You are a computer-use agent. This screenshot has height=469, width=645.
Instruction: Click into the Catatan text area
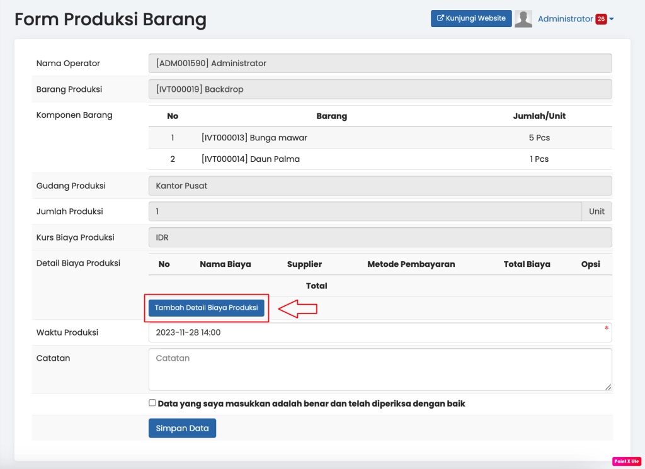tap(380, 370)
